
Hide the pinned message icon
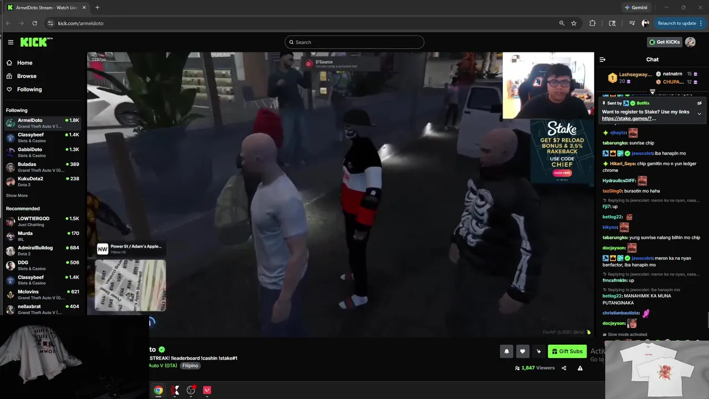point(699,103)
